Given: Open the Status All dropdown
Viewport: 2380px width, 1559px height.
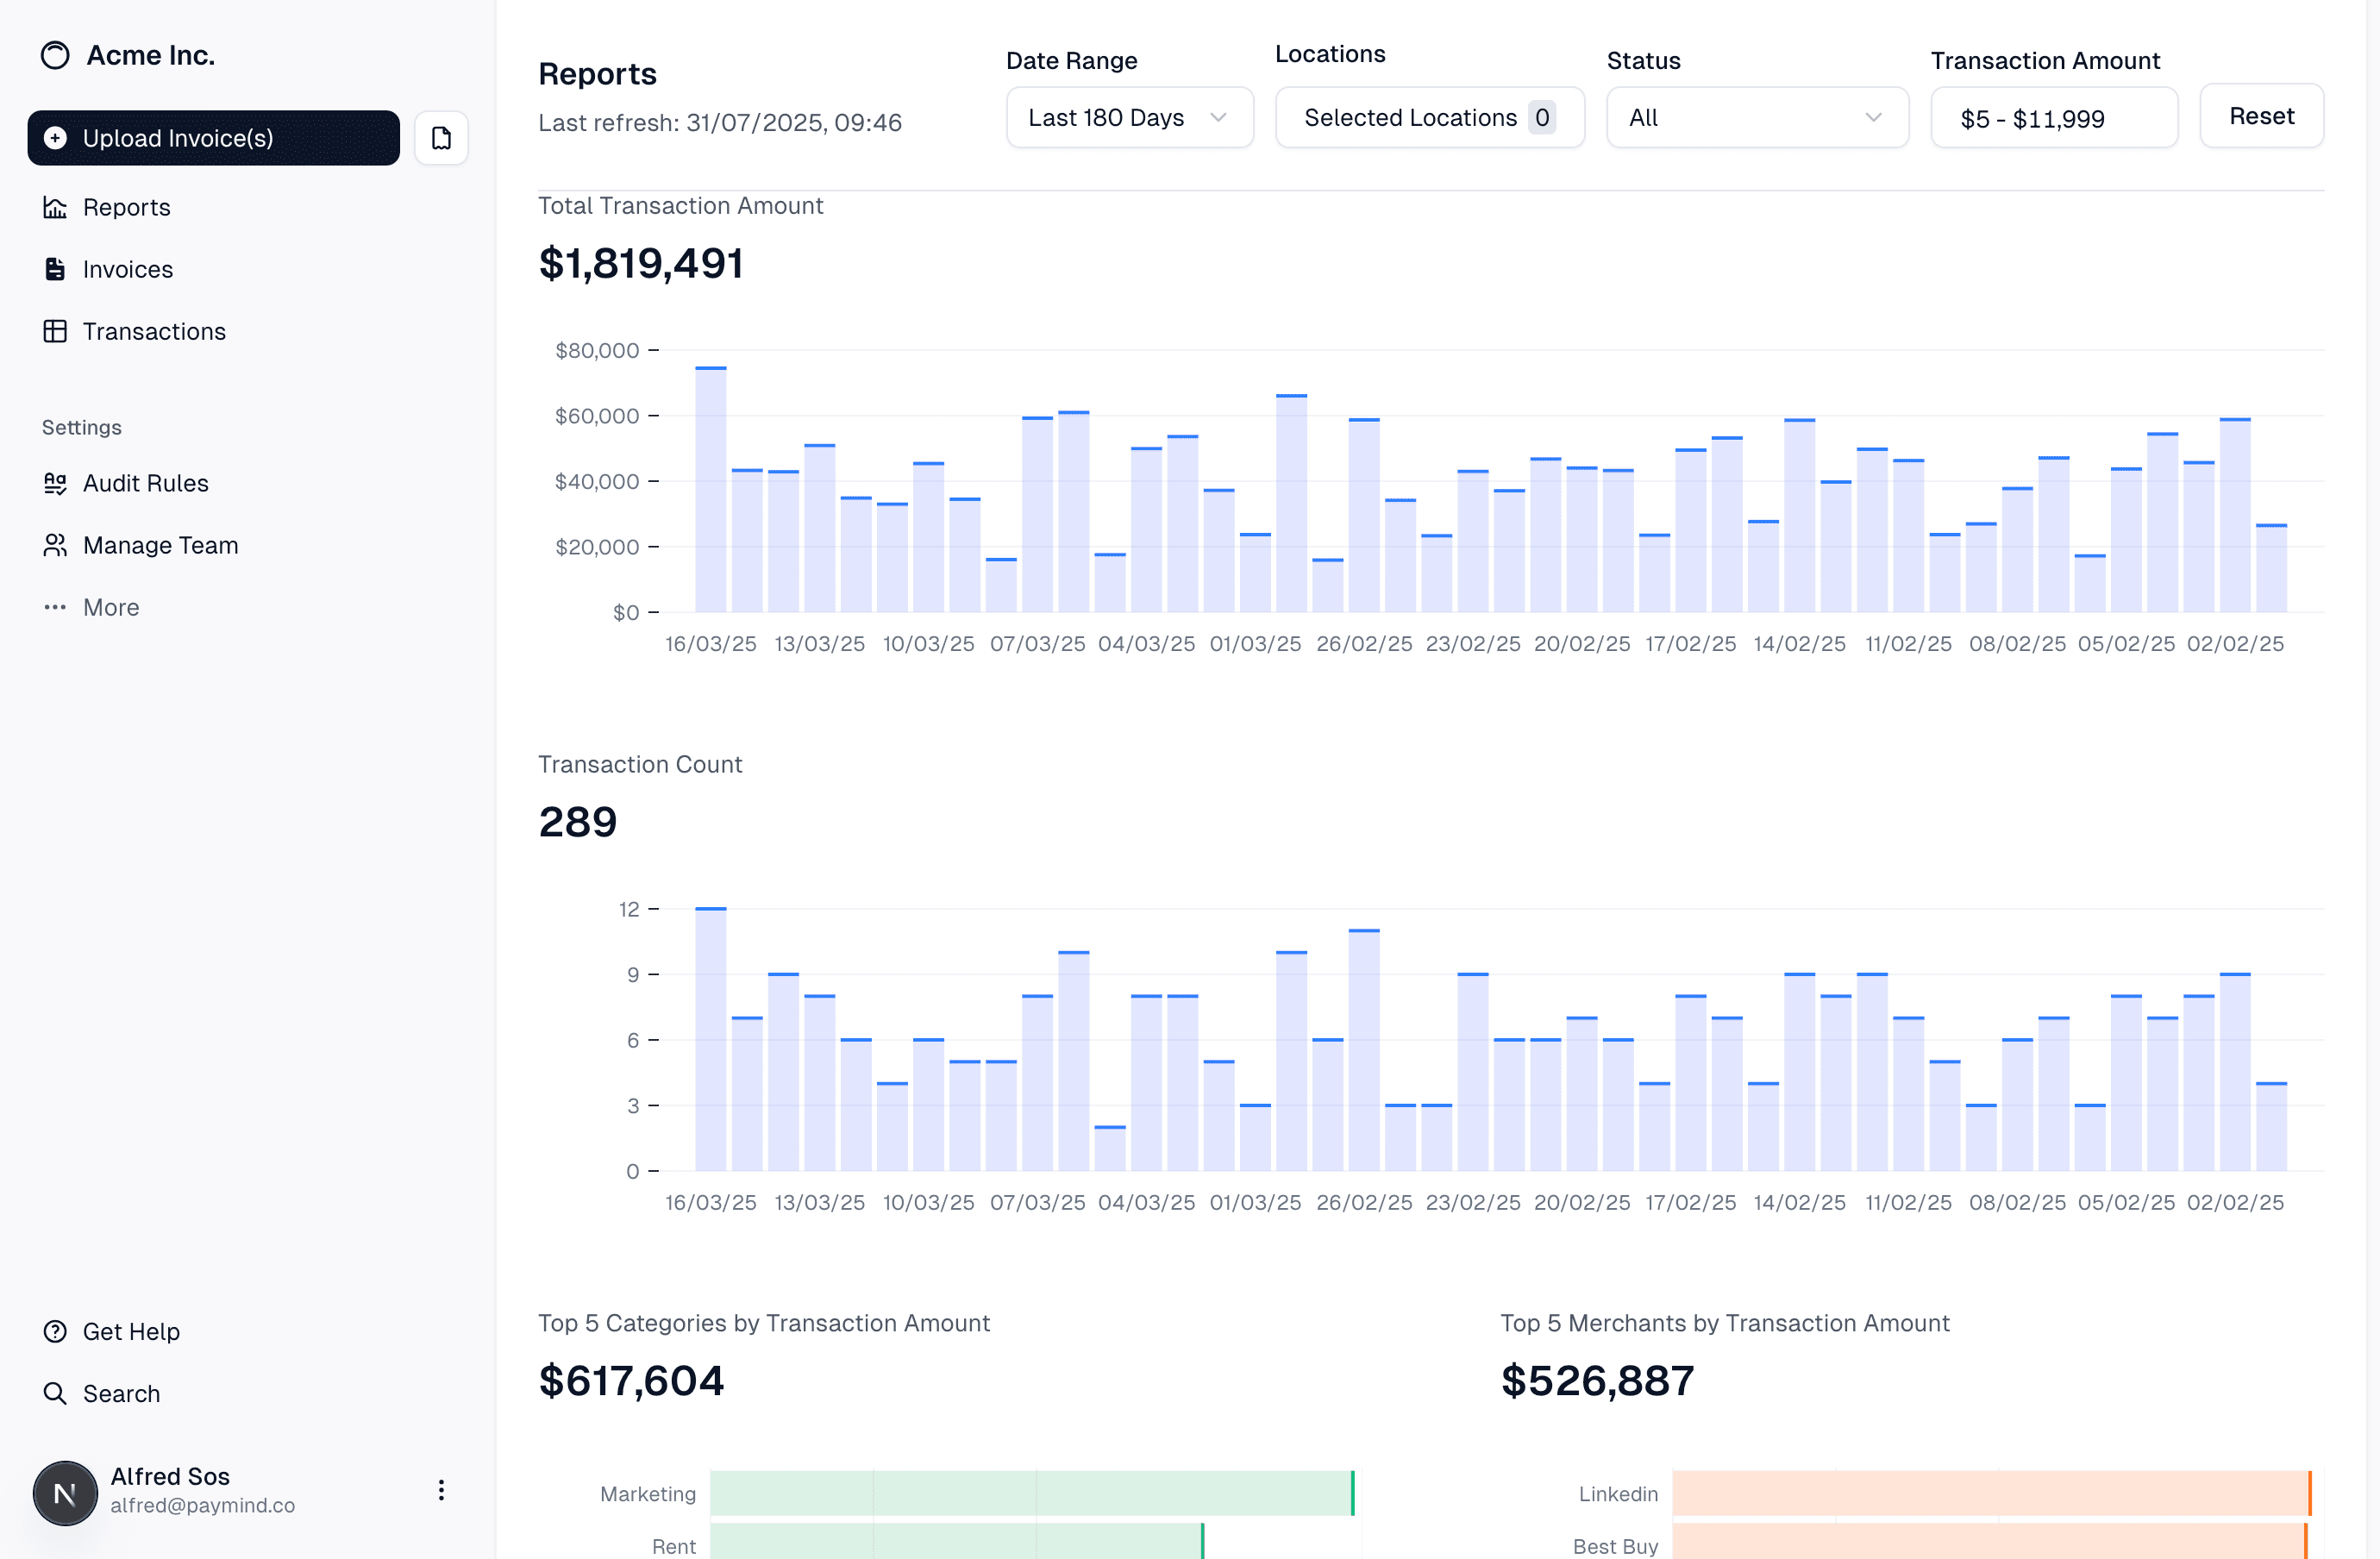Looking at the screenshot, I should tap(1756, 118).
